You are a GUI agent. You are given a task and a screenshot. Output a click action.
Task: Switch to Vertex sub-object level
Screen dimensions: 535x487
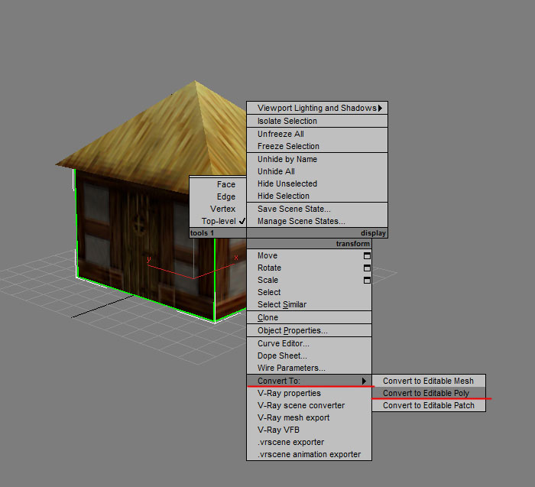tap(218, 209)
